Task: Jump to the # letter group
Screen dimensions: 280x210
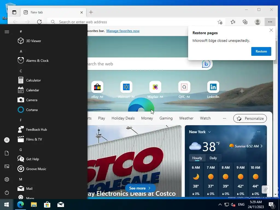Action: [21, 31]
